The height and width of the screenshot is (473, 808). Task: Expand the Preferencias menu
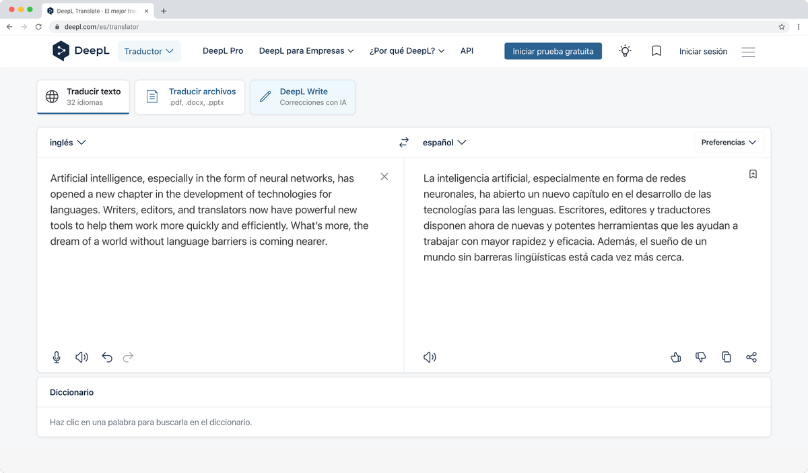(729, 142)
